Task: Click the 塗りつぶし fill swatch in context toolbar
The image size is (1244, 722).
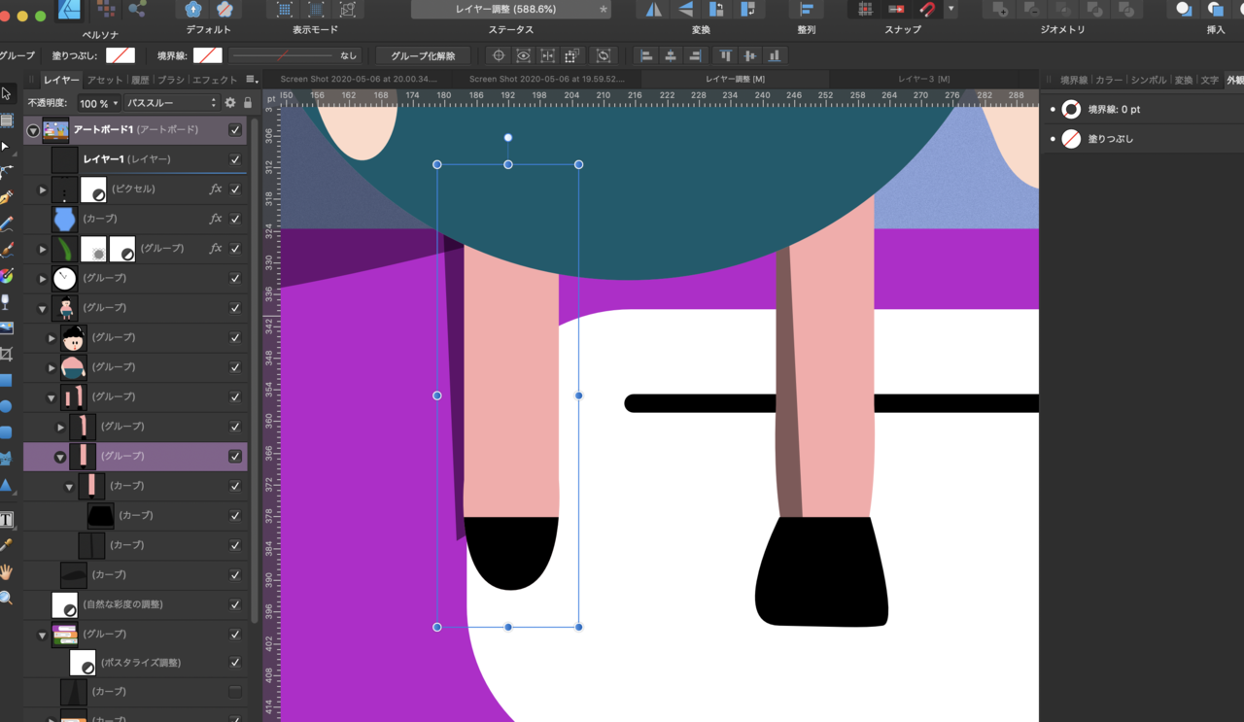Action: click(121, 55)
